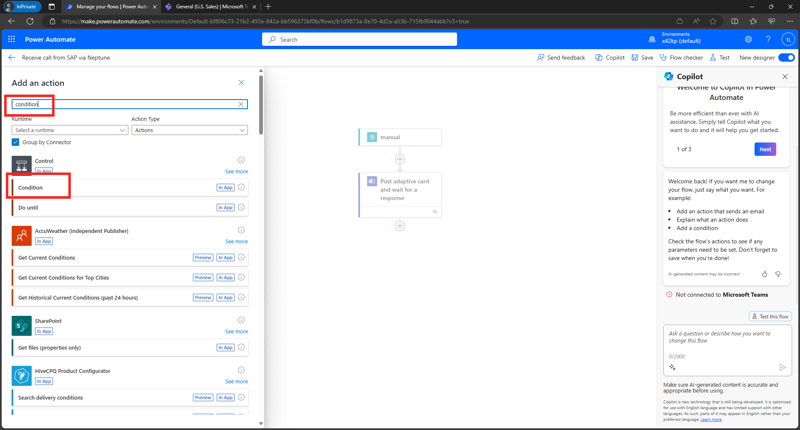Click the top Search box

[x=360, y=39]
